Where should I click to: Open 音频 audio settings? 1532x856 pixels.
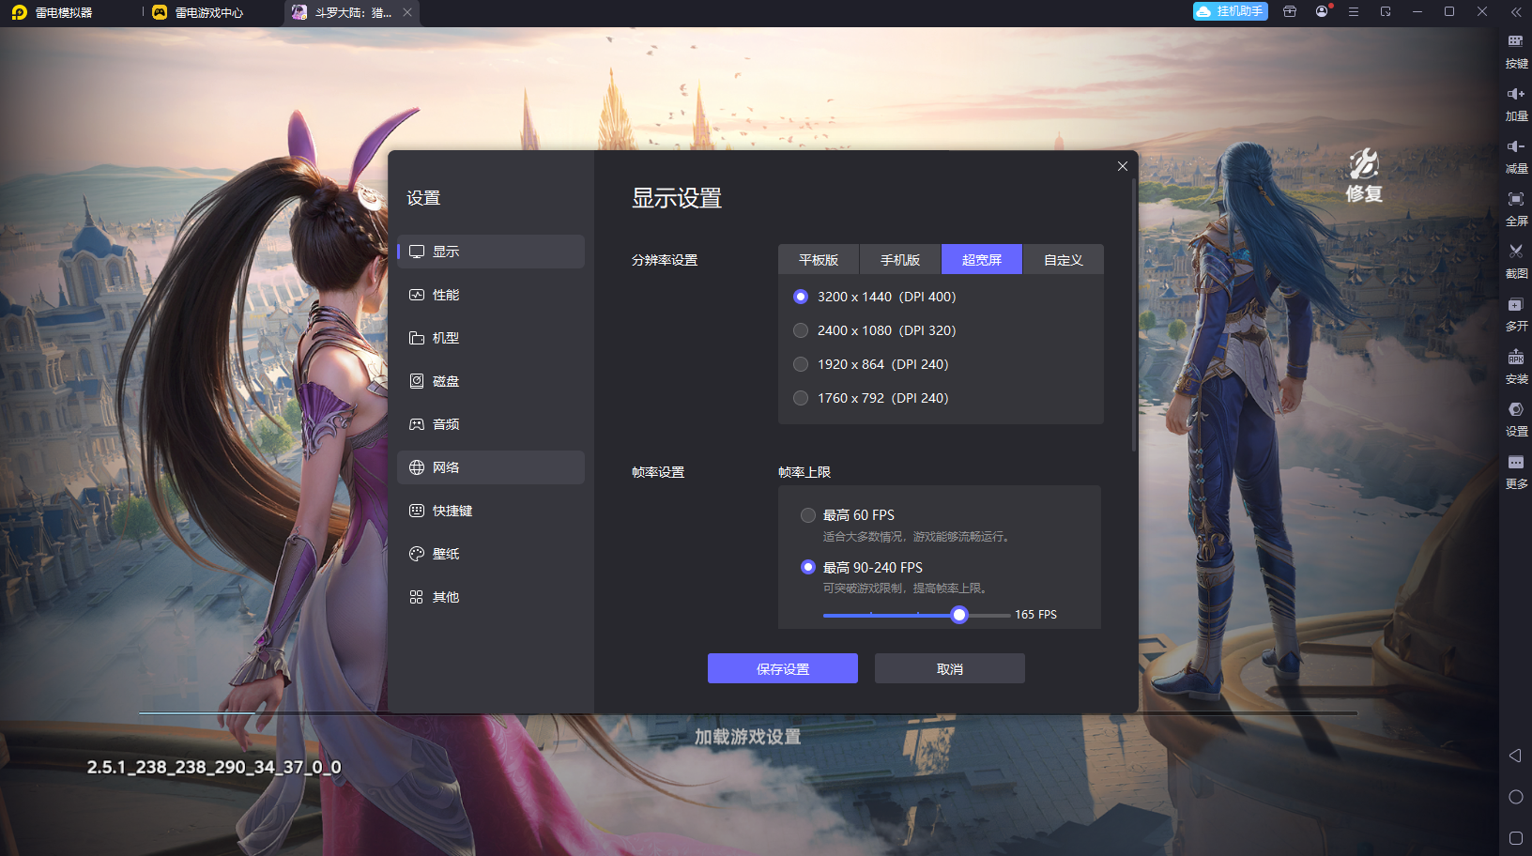click(x=491, y=424)
